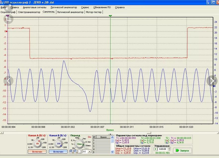Set Период dial to 0,1мс mark
The width and height of the screenshot is (219, 158).
pos(88,142)
